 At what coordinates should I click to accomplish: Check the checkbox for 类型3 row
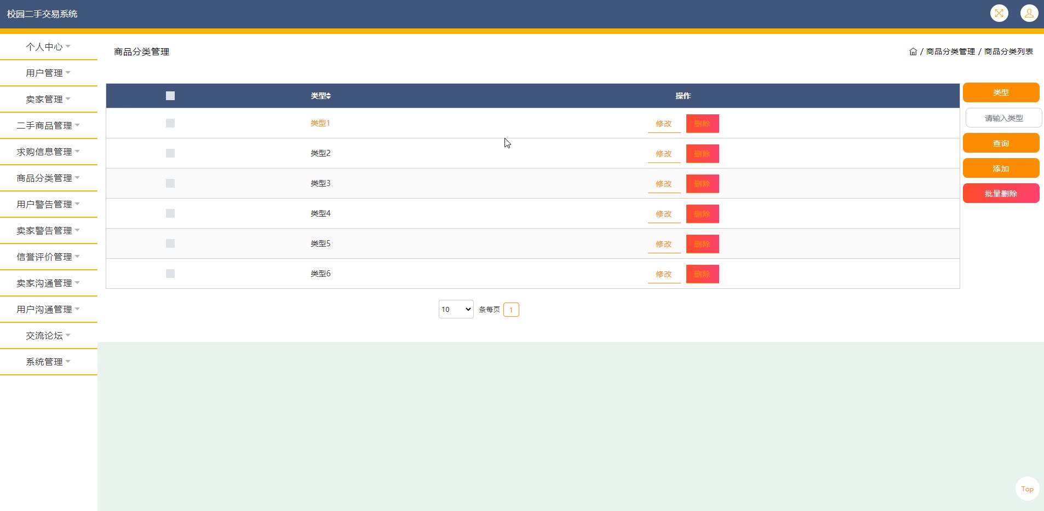point(170,183)
